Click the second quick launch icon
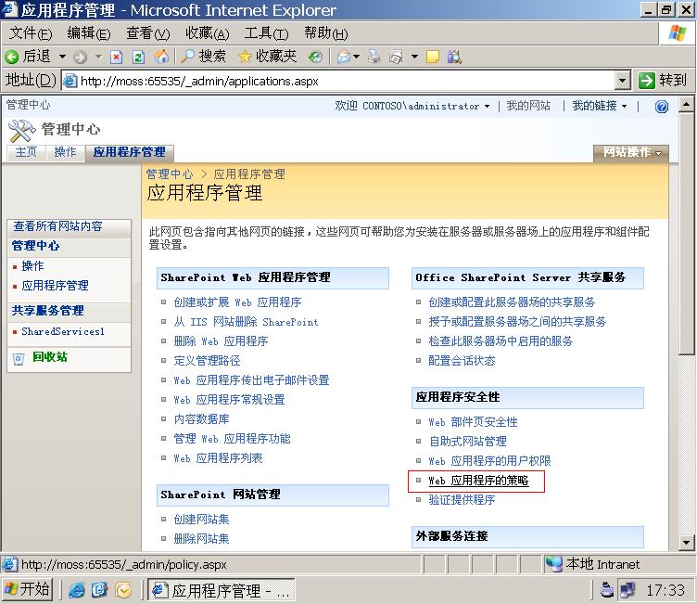Screen dimensions: 697x604 [x=99, y=590]
